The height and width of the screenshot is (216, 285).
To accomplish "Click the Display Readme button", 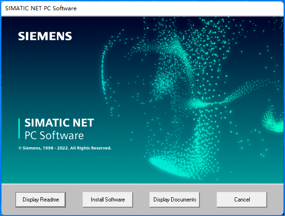I will point(40,200).
